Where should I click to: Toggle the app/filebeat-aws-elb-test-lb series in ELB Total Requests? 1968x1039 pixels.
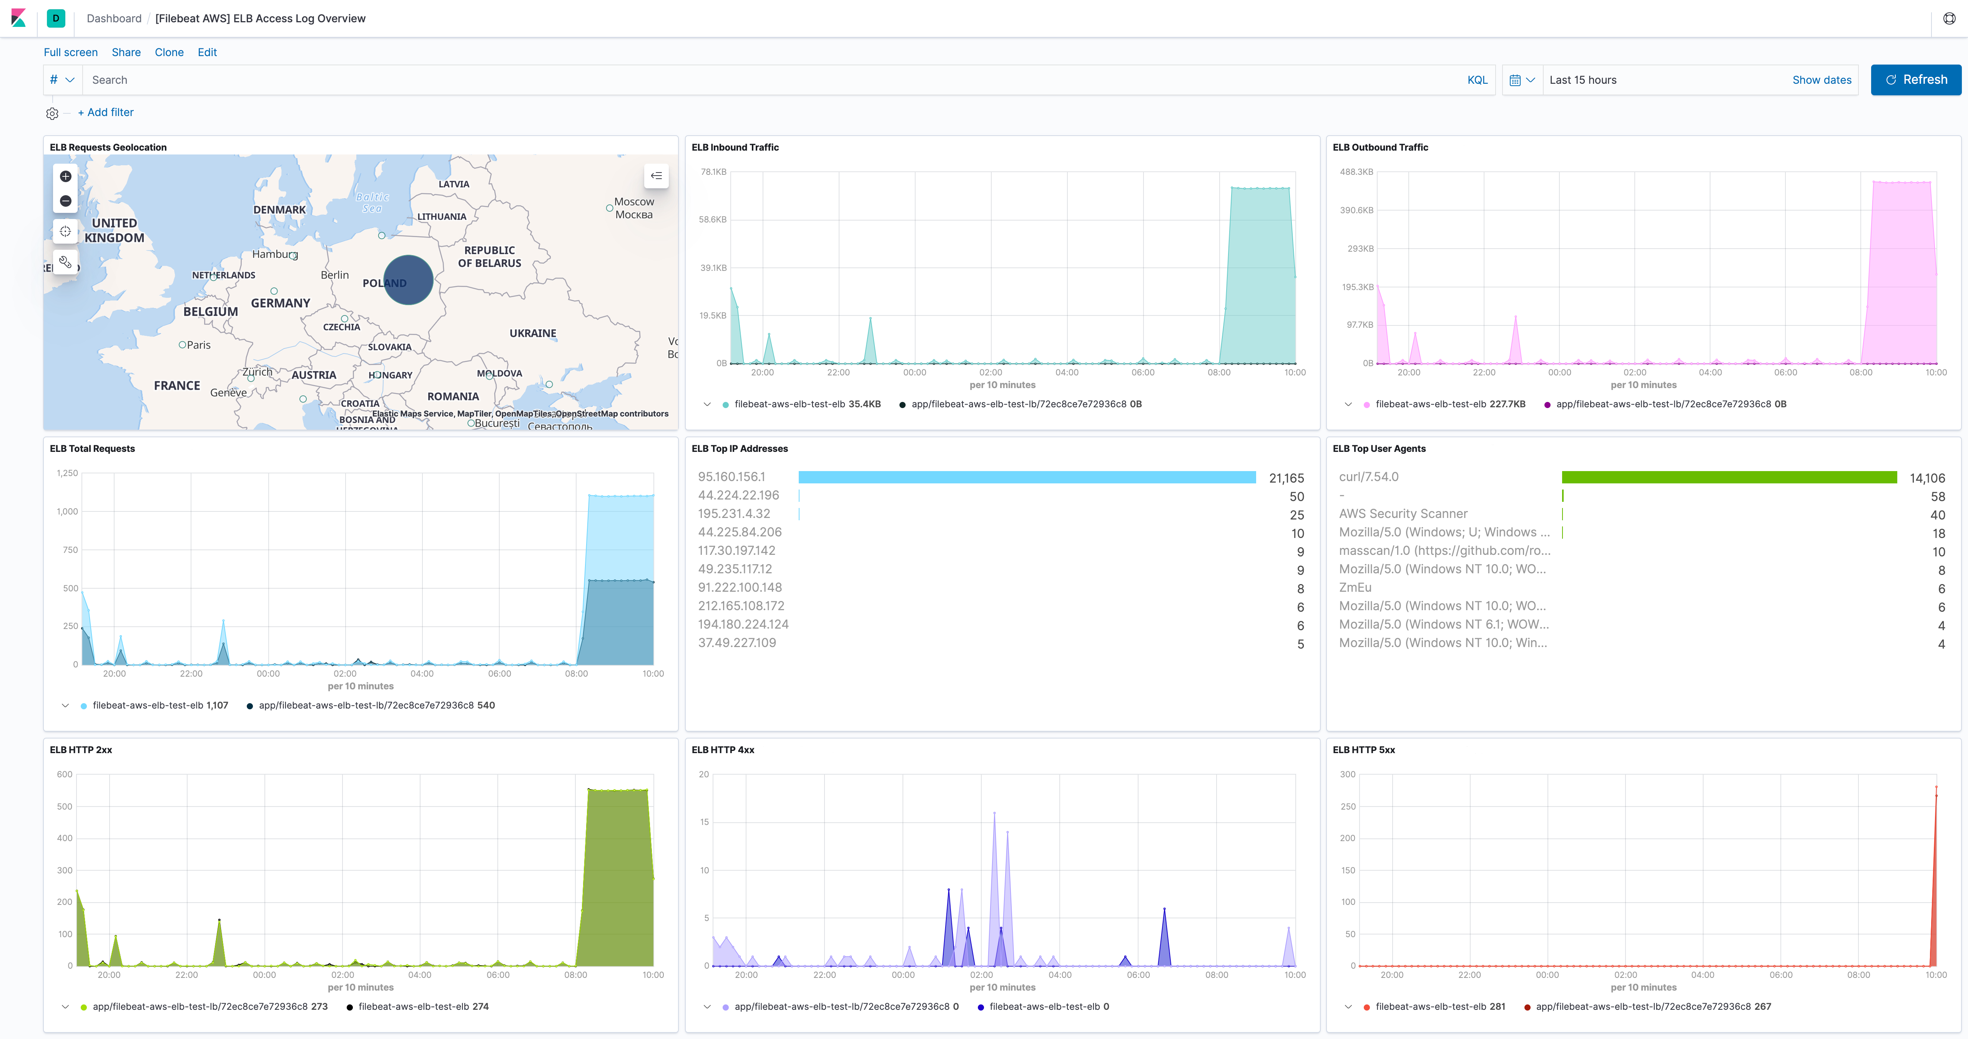tap(365, 705)
